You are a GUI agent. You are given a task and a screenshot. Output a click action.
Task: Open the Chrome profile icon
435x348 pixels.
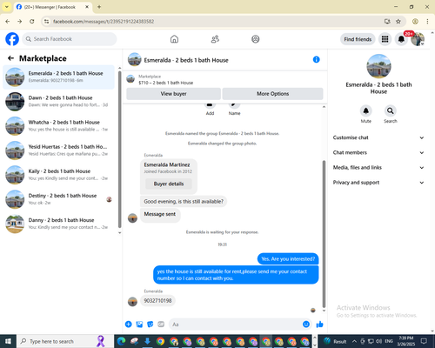[415, 21]
